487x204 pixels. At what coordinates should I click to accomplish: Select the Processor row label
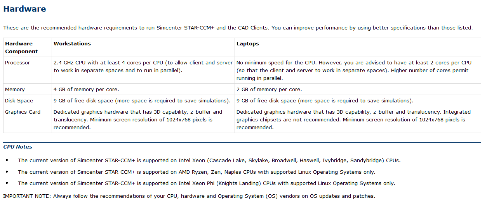click(x=17, y=63)
